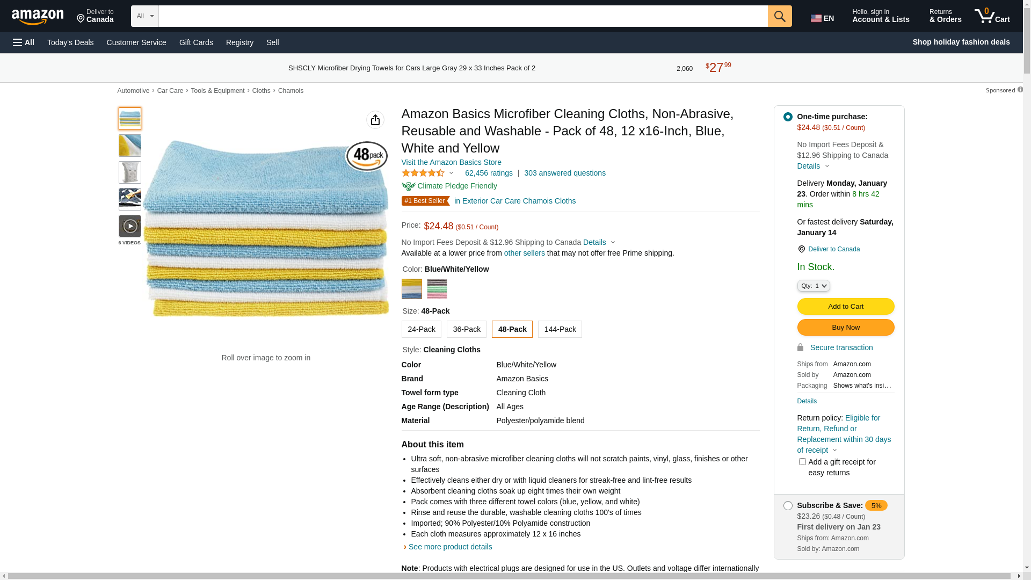Open Gift Cards in the nav bar
This screenshot has height=580, width=1031.
pos(196,42)
